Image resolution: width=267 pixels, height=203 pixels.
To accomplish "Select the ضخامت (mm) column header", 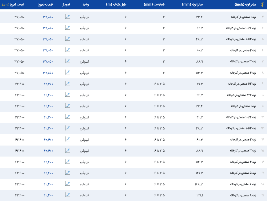I will click(159, 5).
